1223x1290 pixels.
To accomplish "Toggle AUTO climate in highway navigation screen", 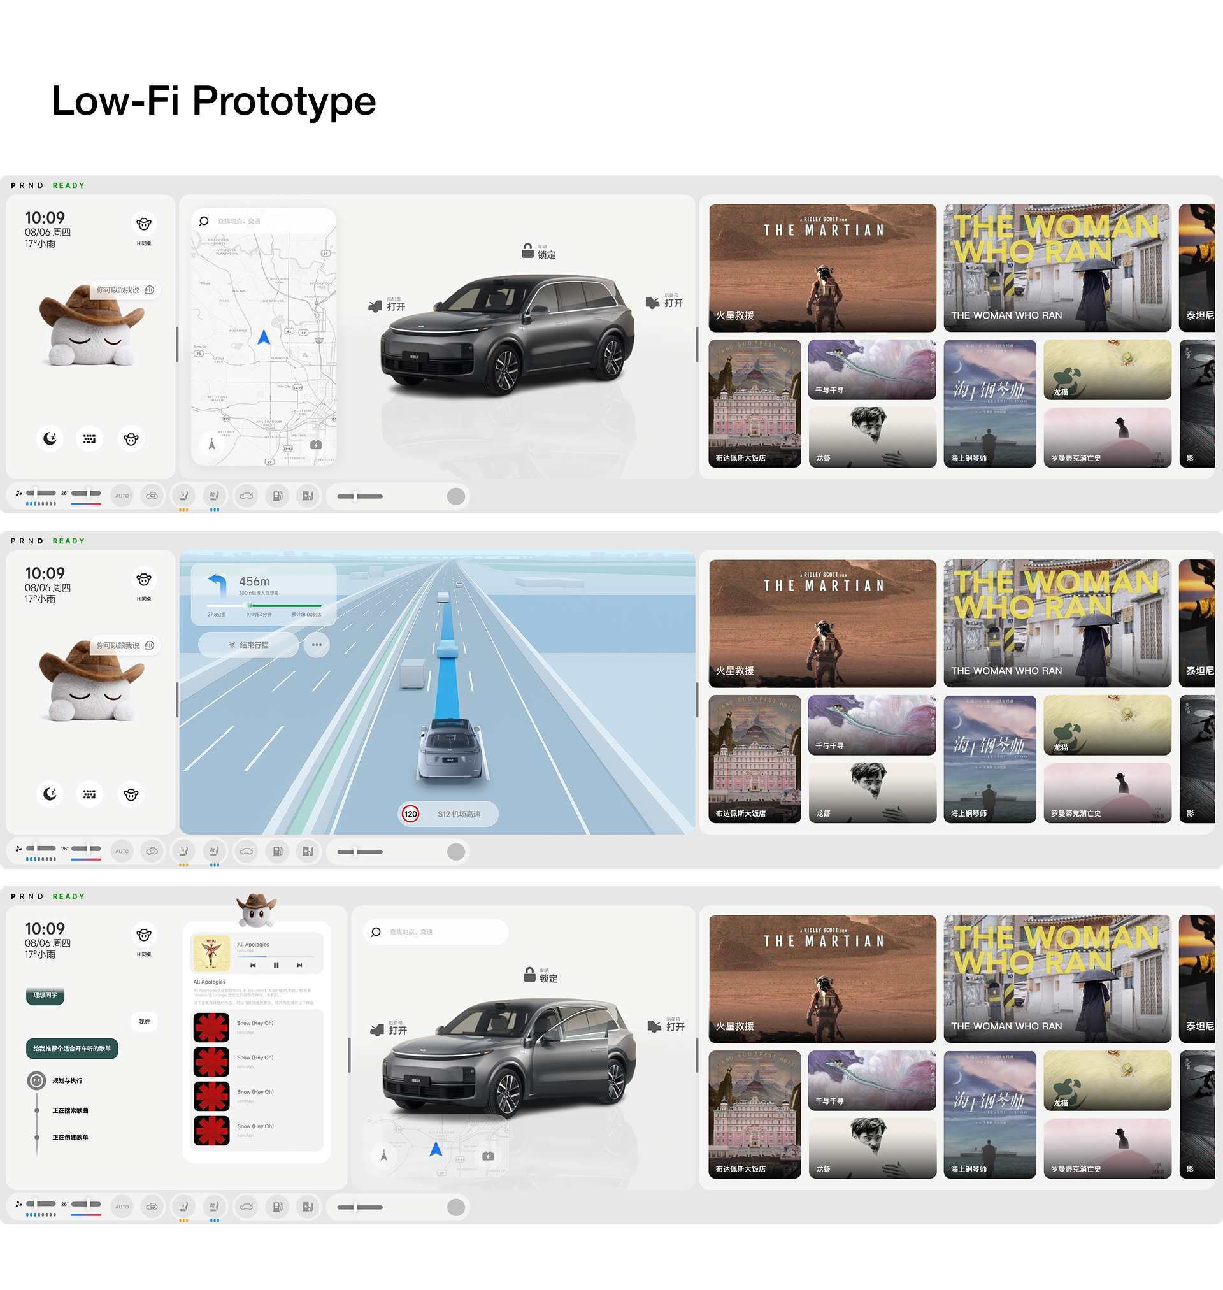I will point(122,850).
